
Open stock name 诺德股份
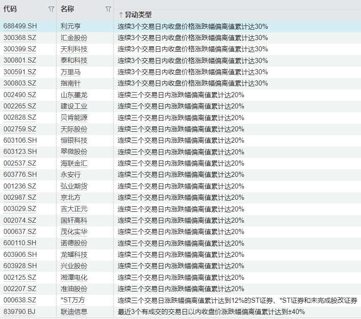[74, 243]
